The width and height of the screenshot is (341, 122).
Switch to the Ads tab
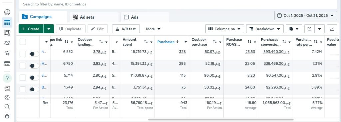click(x=145, y=17)
